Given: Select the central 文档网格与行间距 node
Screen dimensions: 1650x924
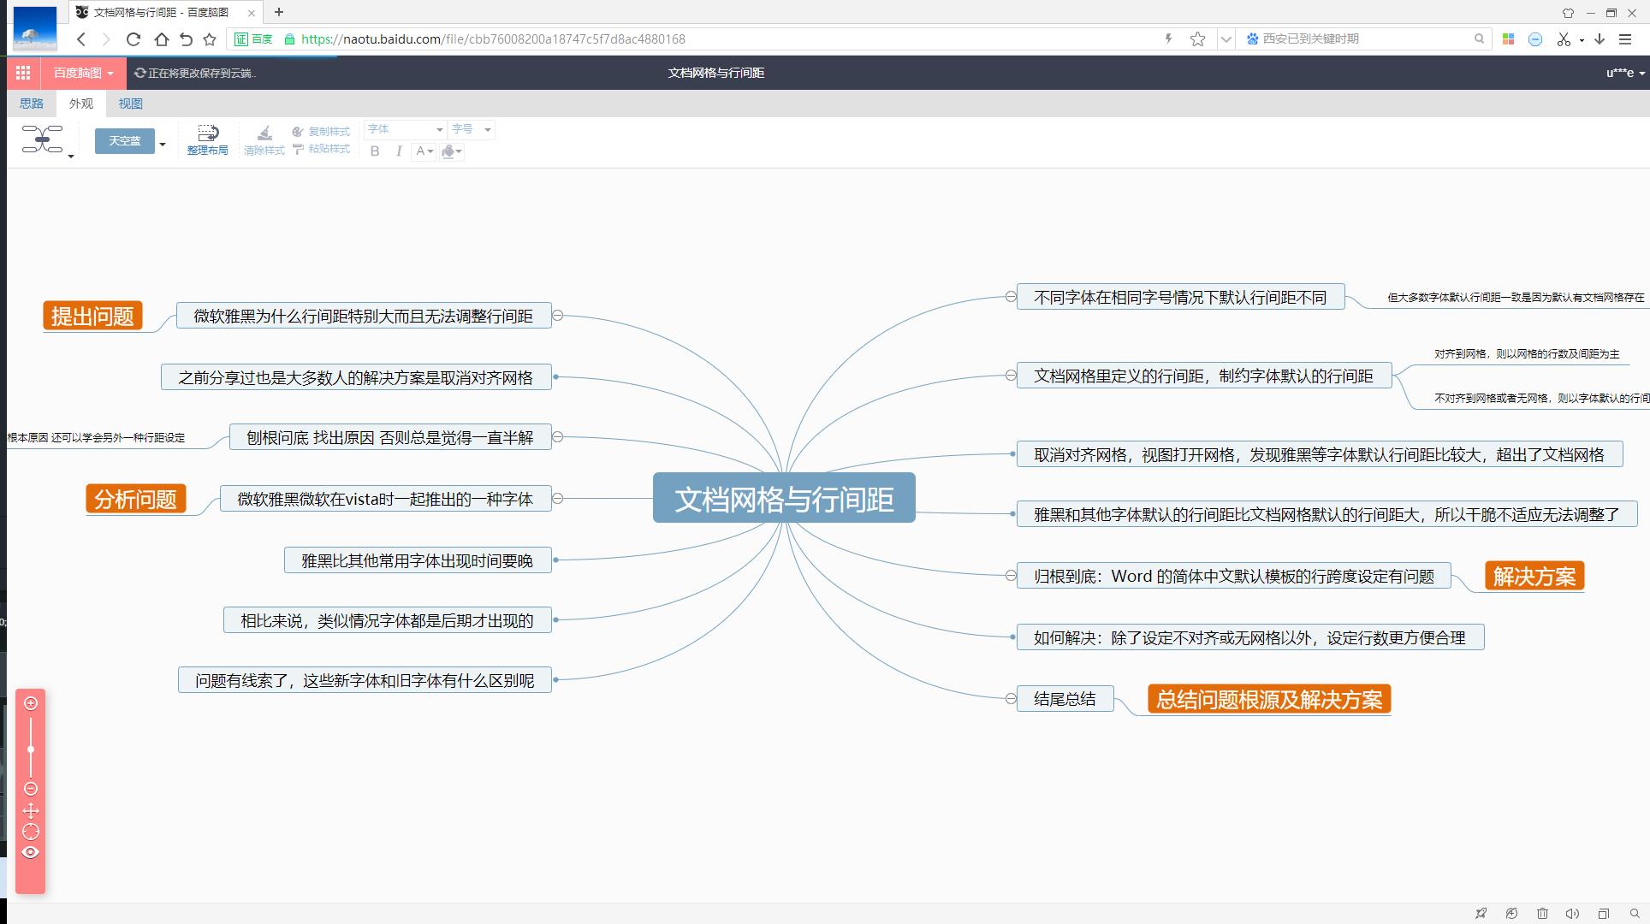Looking at the screenshot, I should [784, 499].
